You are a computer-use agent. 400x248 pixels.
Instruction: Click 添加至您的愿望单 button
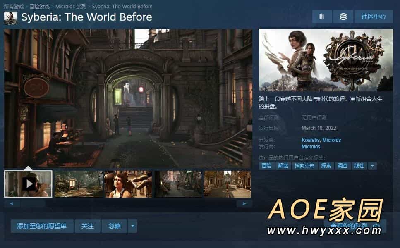coord(42,226)
